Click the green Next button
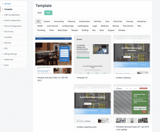 [48, 13]
